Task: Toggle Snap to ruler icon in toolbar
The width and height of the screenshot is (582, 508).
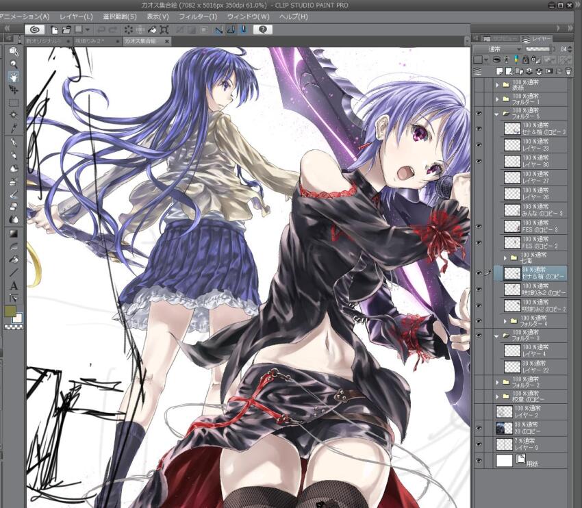Action: click(x=219, y=29)
